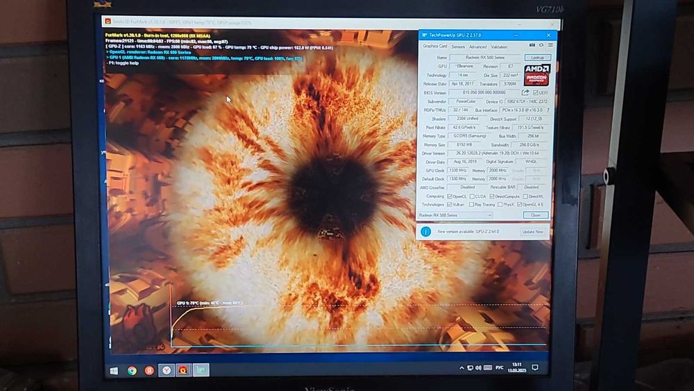This screenshot has height=391, width=694.
Task: Click the Bus Interface question mark icon
Action: coord(548,110)
